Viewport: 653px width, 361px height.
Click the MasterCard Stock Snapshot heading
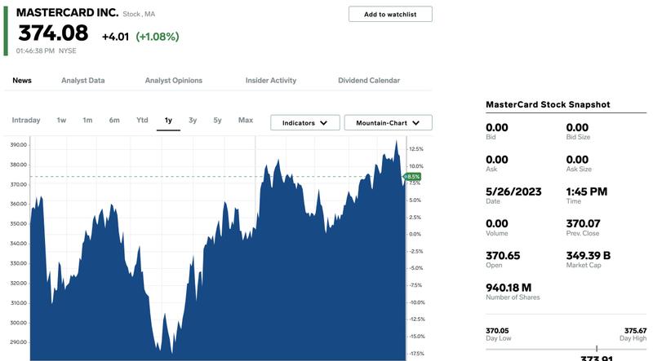coord(548,104)
